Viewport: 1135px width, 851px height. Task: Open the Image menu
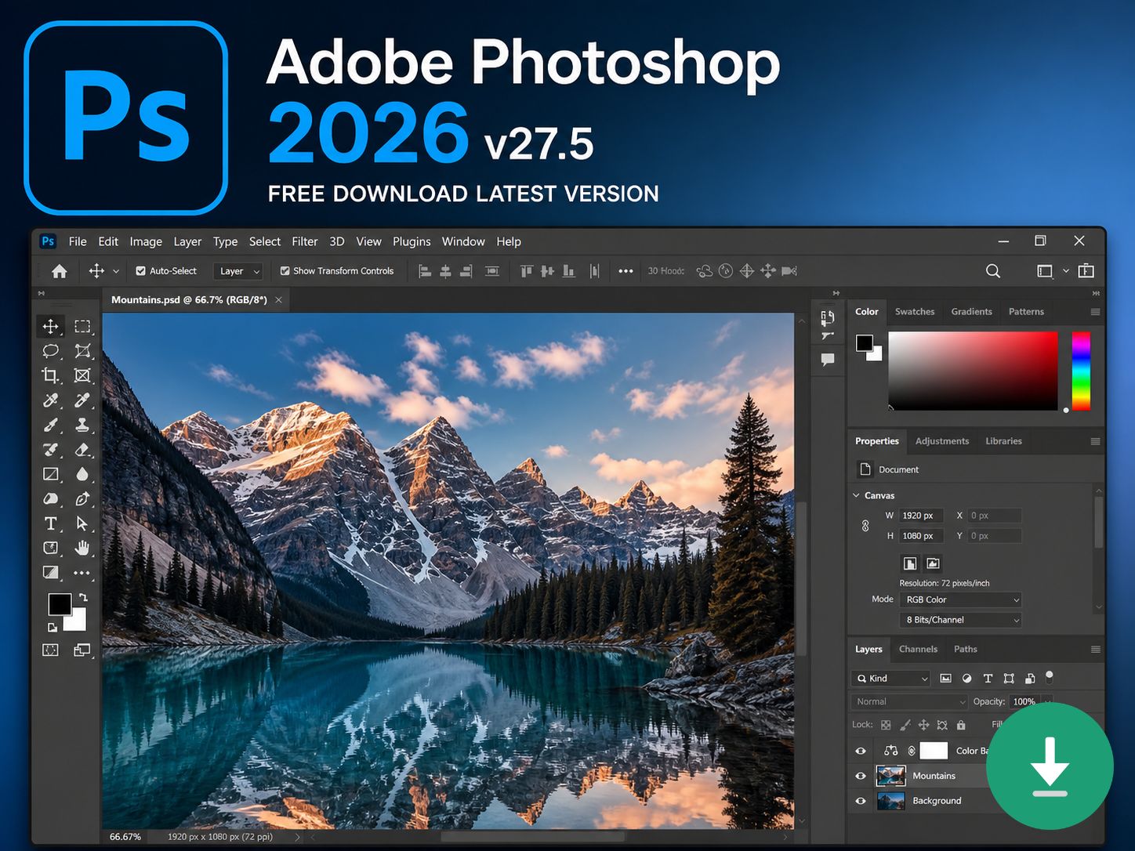(146, 241)
